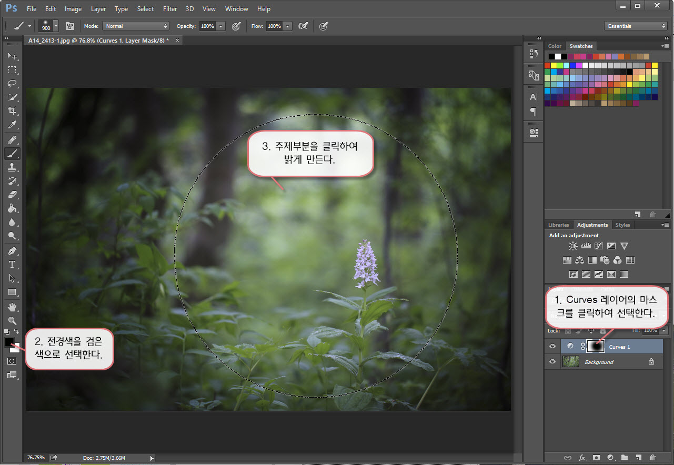Add a Brightness/Contrast adjustment
674x465 pixels.
click(573, 246)
